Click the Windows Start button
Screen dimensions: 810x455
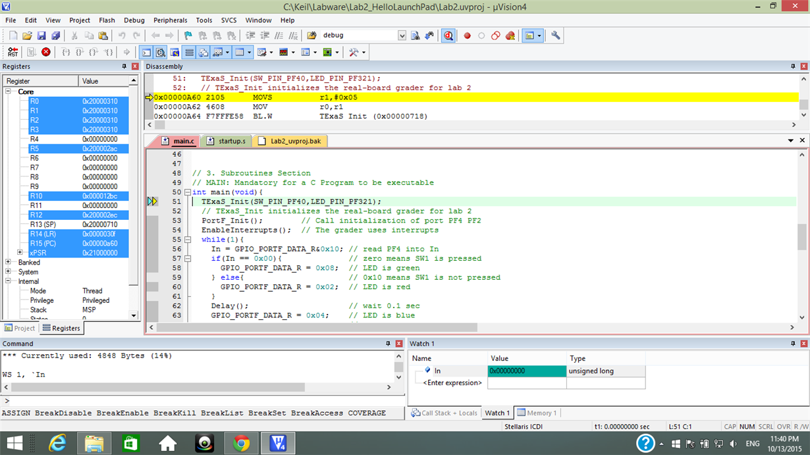pyautogui.click(x=14, y=443)
